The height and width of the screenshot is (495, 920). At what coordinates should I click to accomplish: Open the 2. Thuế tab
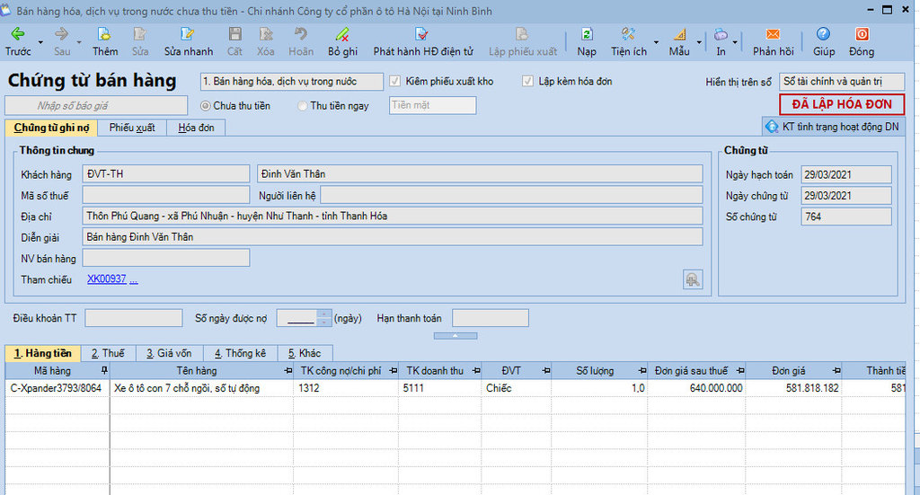coord(108,353)
